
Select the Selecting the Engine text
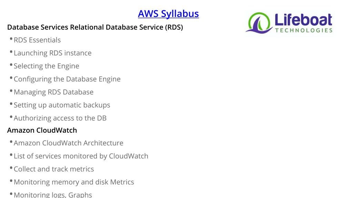coord(47,66)
